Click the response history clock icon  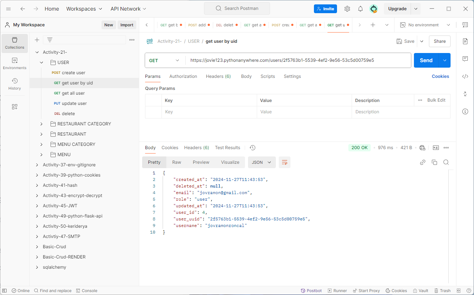click(x=252, y=148)
